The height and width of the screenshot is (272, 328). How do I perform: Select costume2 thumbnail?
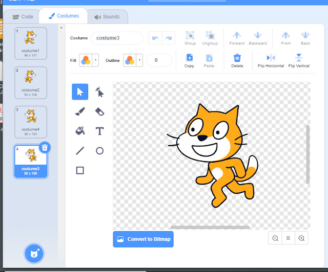[31, 83]
